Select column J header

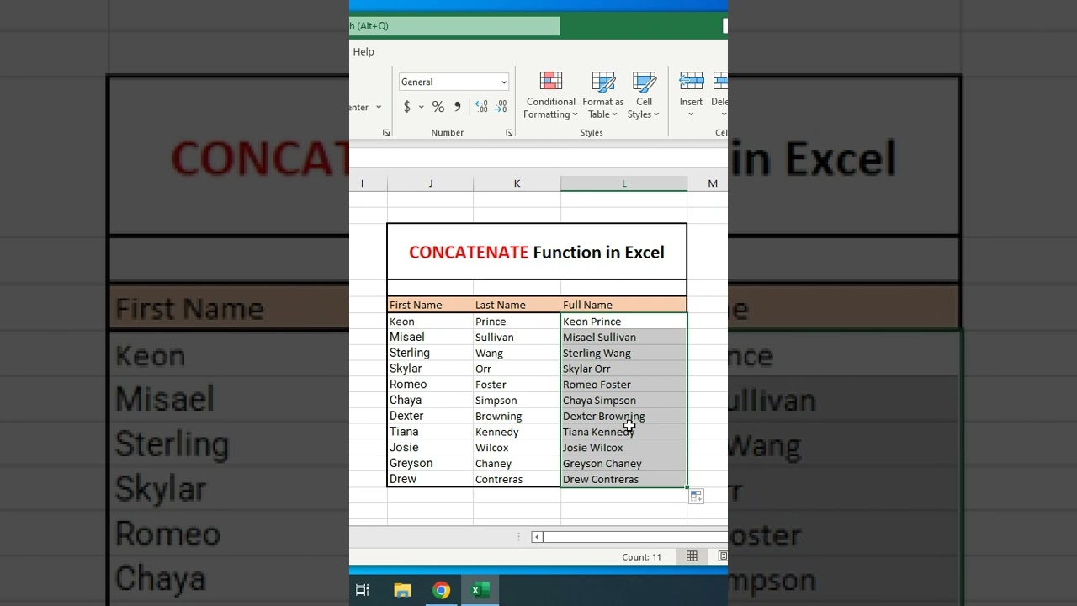coord(431,183)
